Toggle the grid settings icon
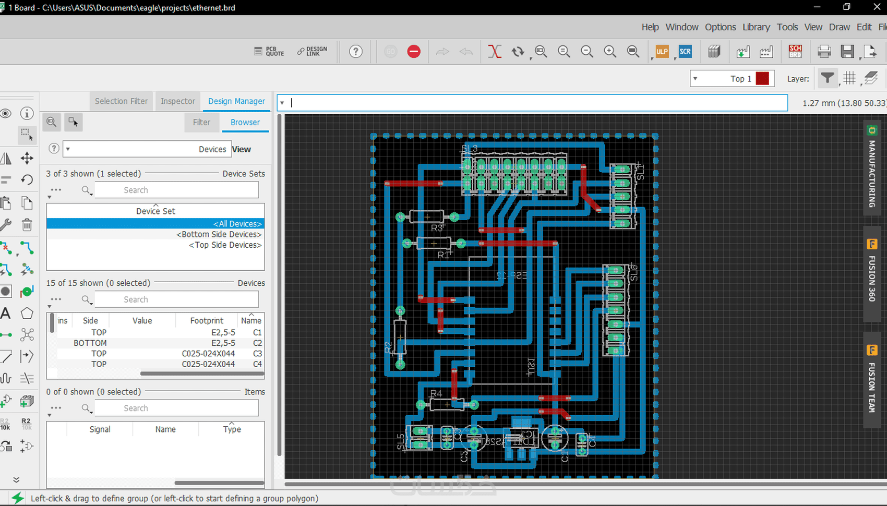The height and width of the screenshot is (506, 887). tap(849, 79)
